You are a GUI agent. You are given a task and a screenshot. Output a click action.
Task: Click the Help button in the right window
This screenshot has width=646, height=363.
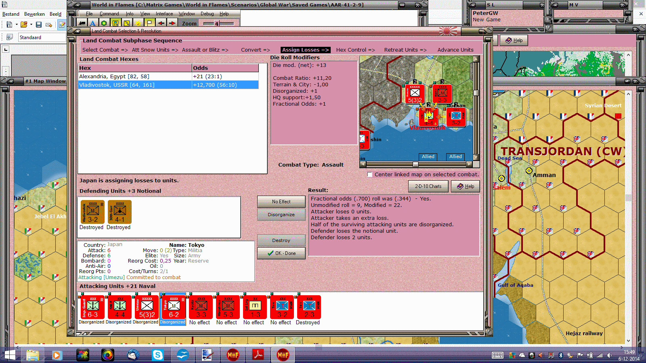point(514,40)
